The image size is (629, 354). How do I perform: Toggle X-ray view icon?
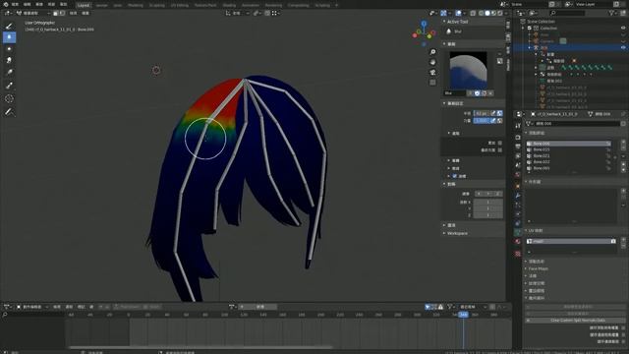(473, 13)
